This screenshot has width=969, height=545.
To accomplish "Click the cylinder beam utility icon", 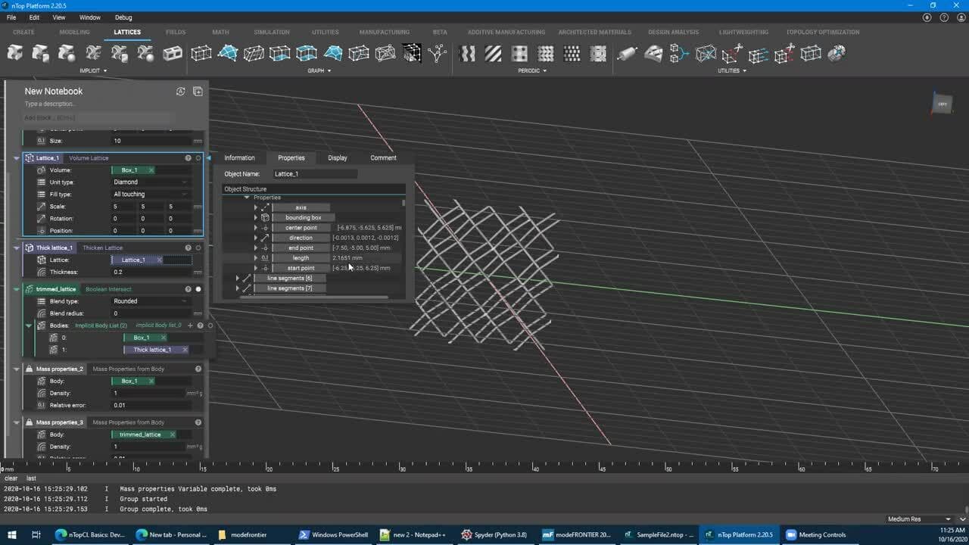I will [x=627, y=53].
